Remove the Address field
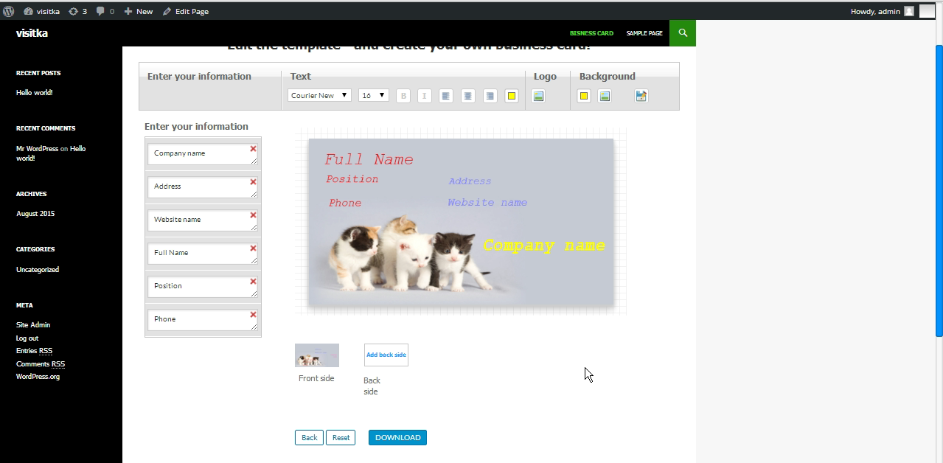 tap(253, 182)
